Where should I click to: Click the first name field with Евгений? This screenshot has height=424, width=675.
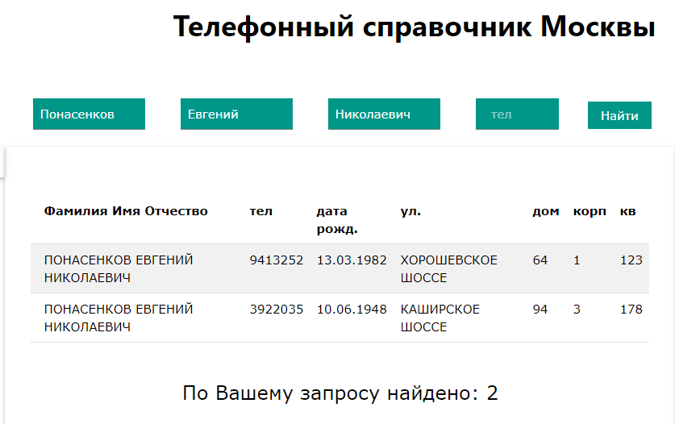point(236,114)
